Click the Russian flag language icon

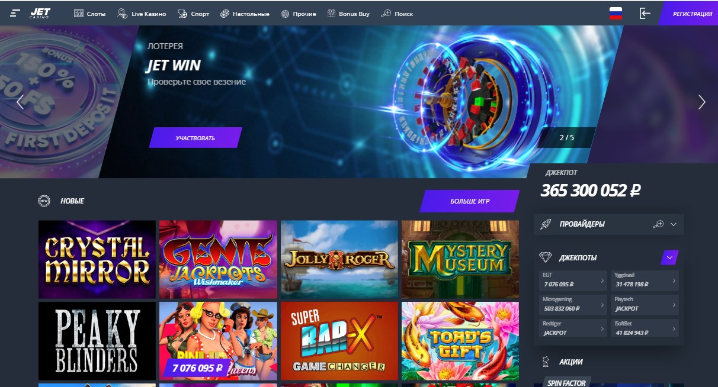[x=616, y=14]
